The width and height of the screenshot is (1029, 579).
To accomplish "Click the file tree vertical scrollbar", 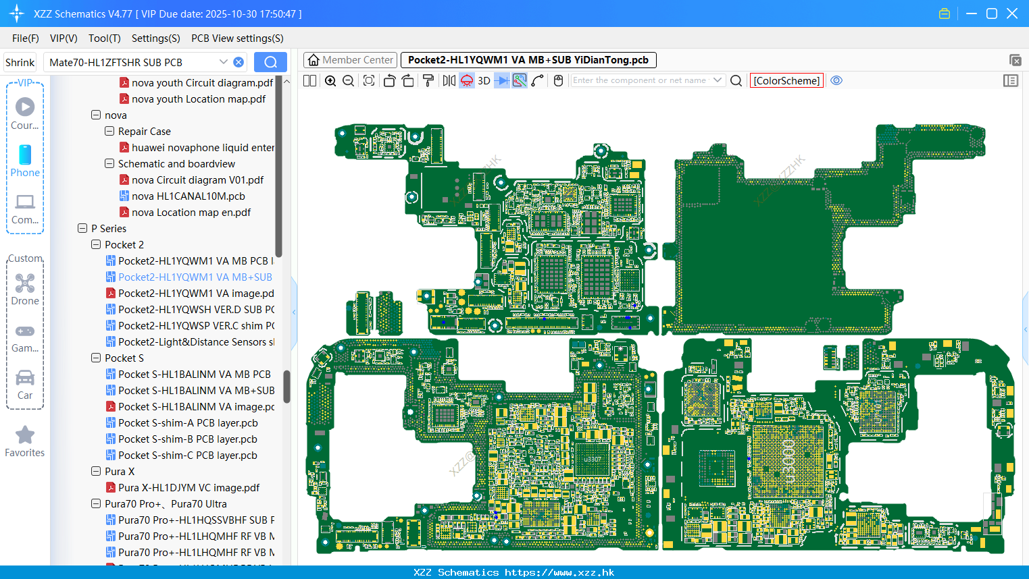I will (286, 386).
